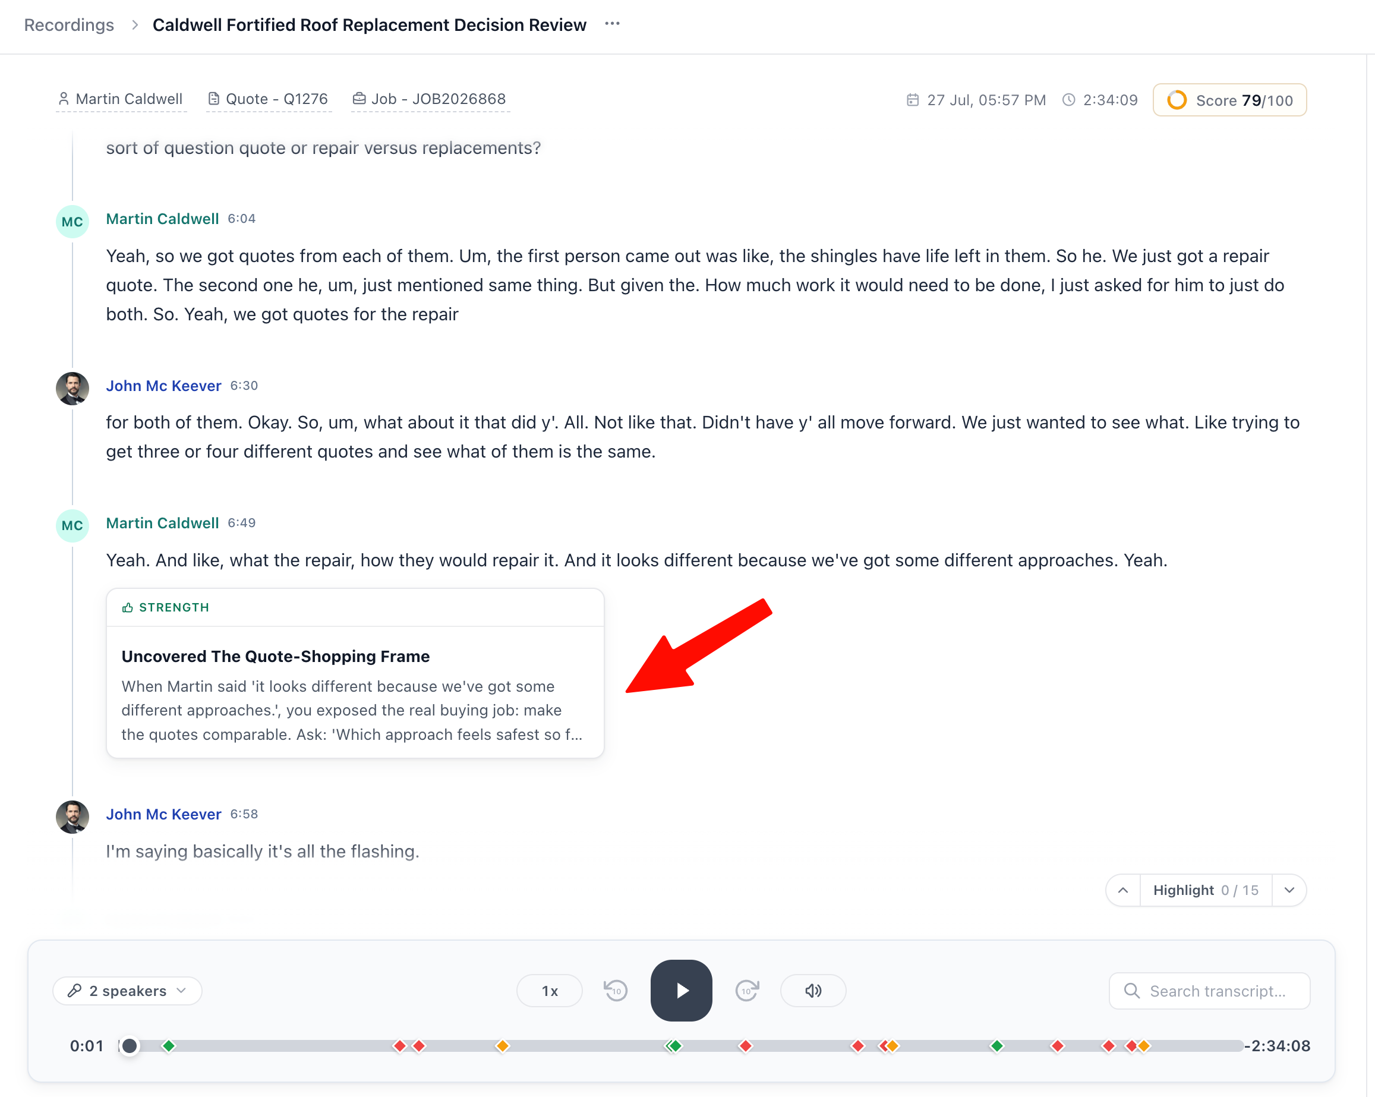The height and width of the screenshot is (1097, 1375).
Task: Jump to first green timeline marker
Action: 168,1045
